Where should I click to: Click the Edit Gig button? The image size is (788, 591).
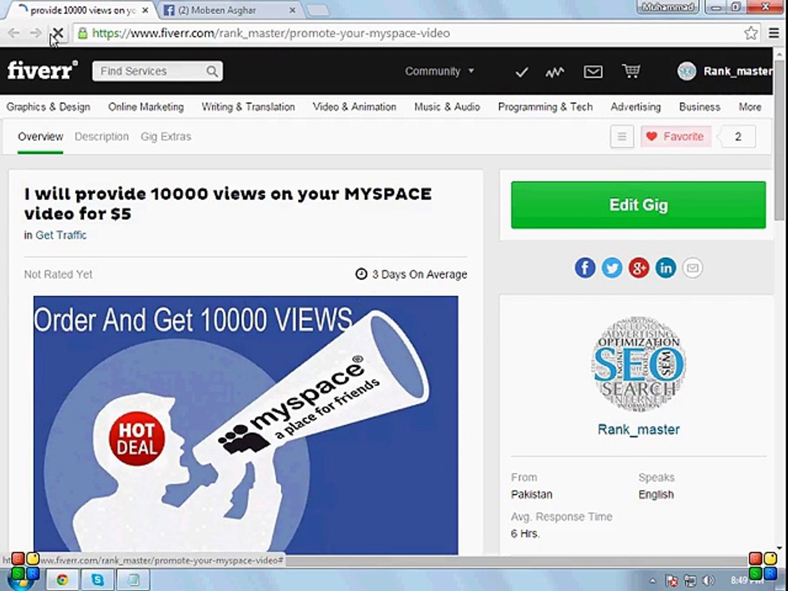pyautogui.click(x=638, y=205)
